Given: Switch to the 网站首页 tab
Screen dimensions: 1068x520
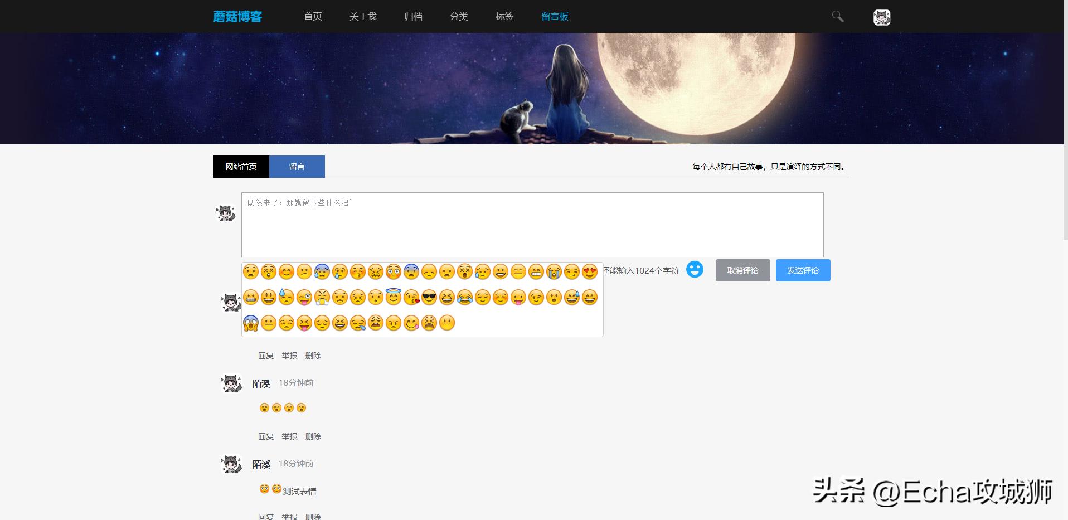Looking at the screenshot, I should tap(240, 166).
